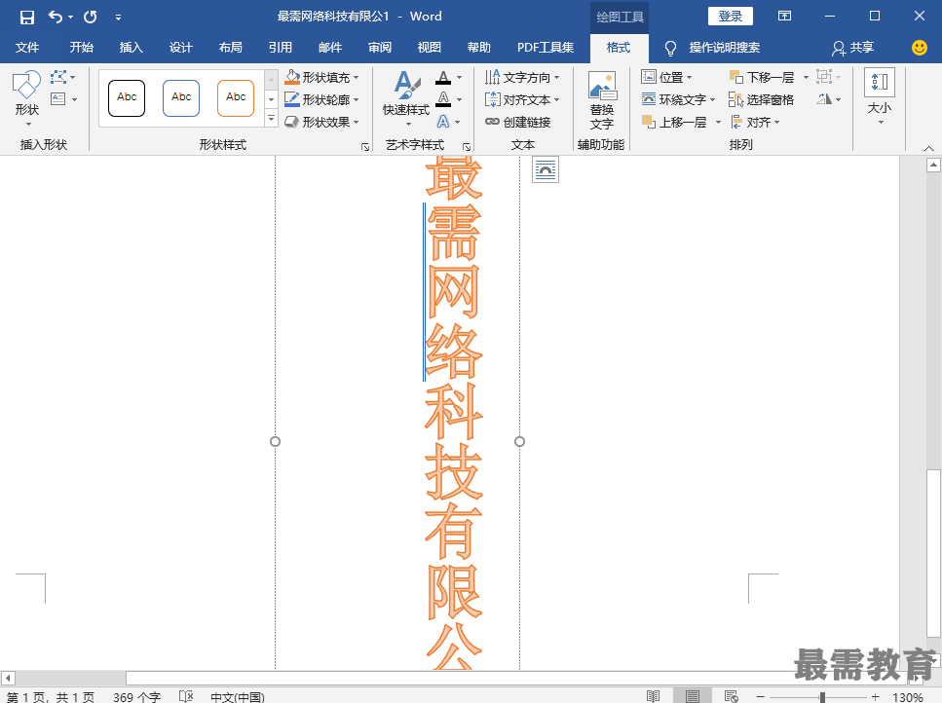The image size is (942, 703).
Task: Click the Draw Text Box icon
Action: click(x=58, y=99)
